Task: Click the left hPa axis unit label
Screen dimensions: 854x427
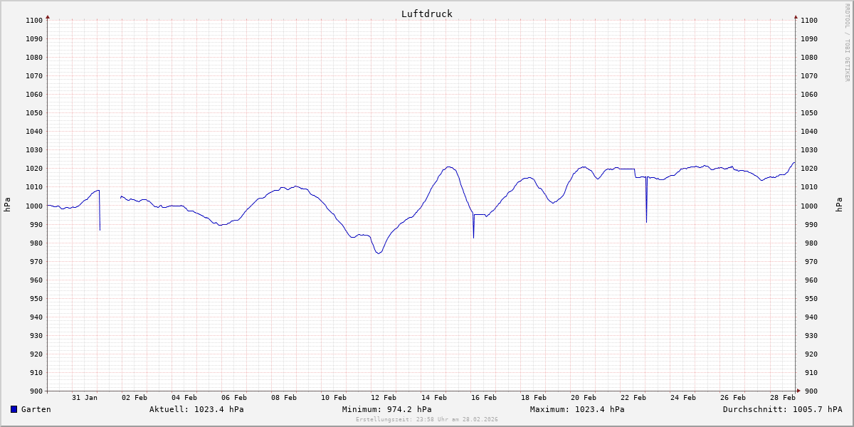Action: [7, 205]
